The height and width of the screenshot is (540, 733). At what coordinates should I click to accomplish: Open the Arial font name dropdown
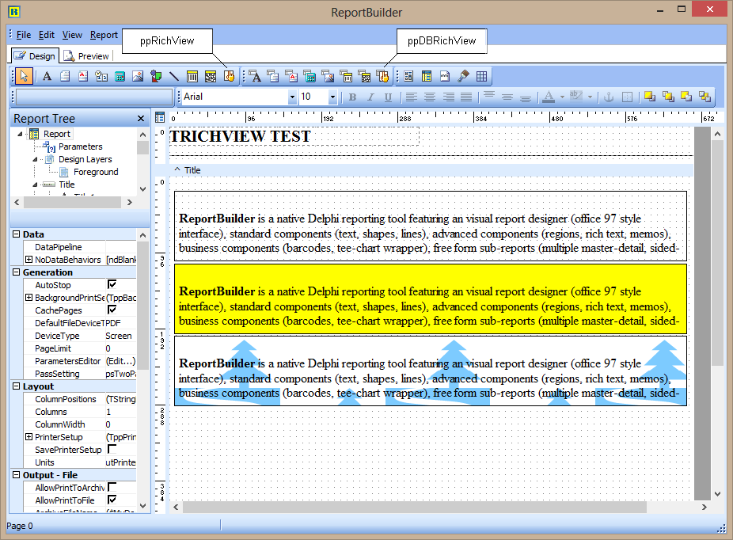coord(292,97)
